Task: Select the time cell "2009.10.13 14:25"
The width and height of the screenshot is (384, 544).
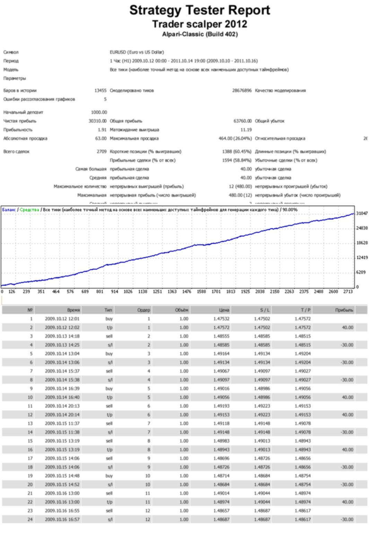Action: 62,345
